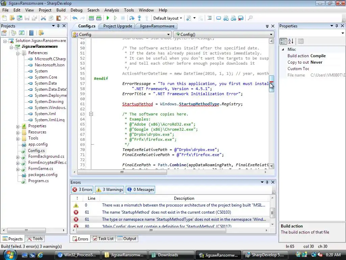Run without debugger using outlined play icon
This screenshot has height=260, width=346.
click(x=115, y=18)
